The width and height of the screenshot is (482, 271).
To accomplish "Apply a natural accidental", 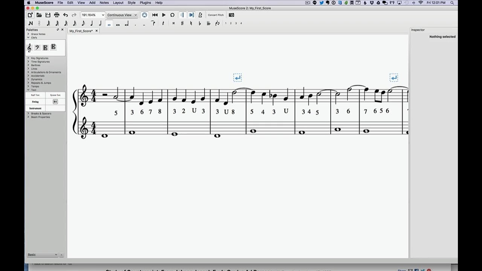I will (x=191, y=23).
